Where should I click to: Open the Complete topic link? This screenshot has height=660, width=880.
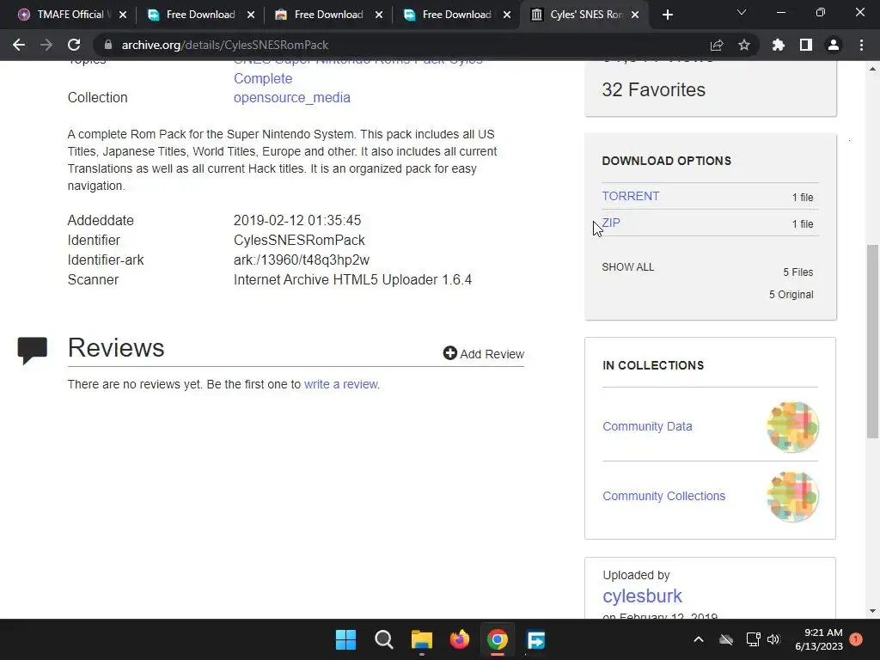(x=263, y=78)
